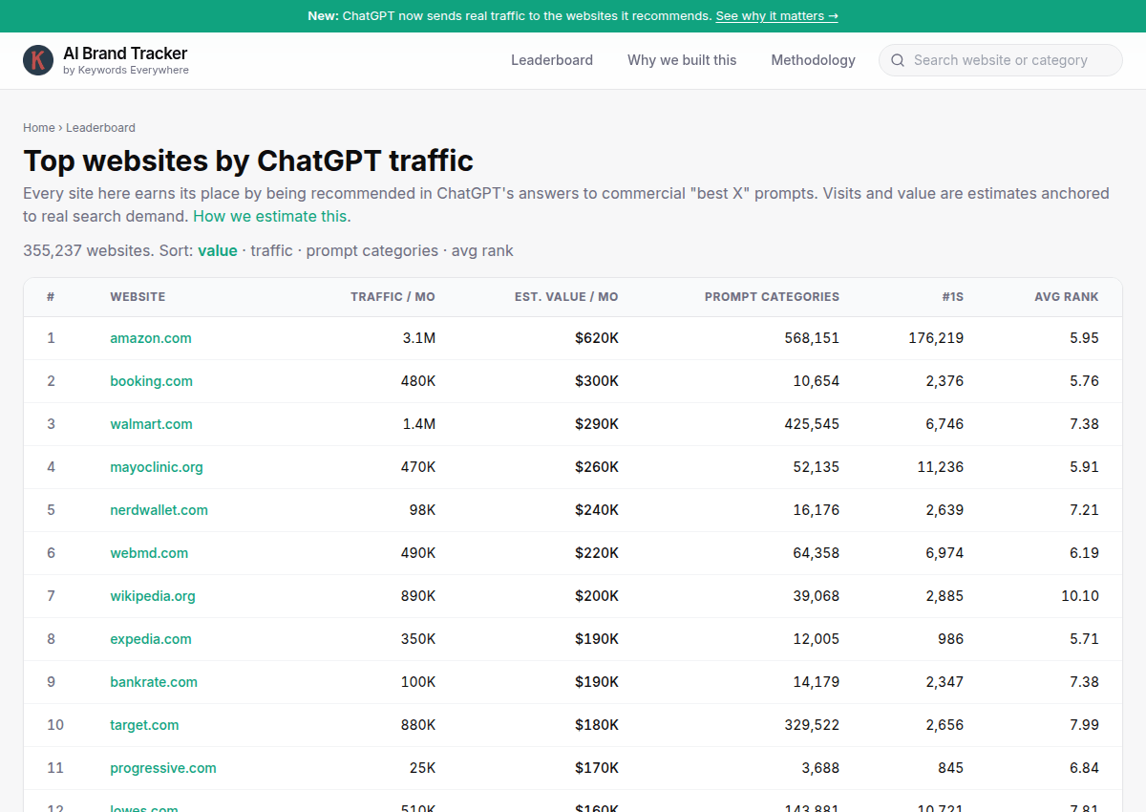This screenshot has width=1146, height=812.
Task: Select the 64,358 prompt categories cell
Action: pyautogui.click(x=817, y=553)
